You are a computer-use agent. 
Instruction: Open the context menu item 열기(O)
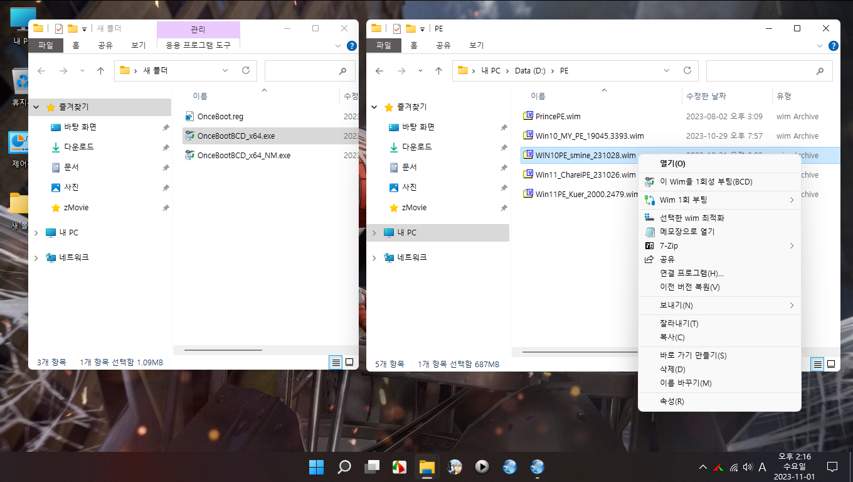(719, 164)
